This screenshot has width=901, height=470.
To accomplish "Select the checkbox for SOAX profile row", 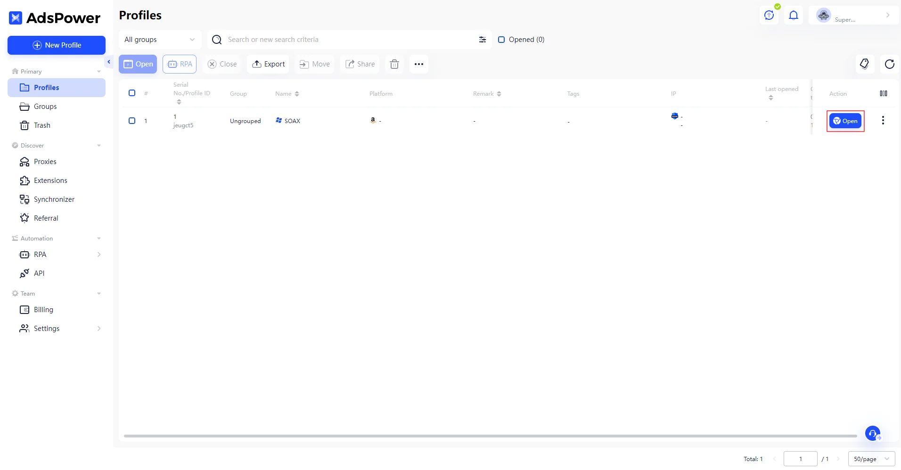I will tap(132, 121).
